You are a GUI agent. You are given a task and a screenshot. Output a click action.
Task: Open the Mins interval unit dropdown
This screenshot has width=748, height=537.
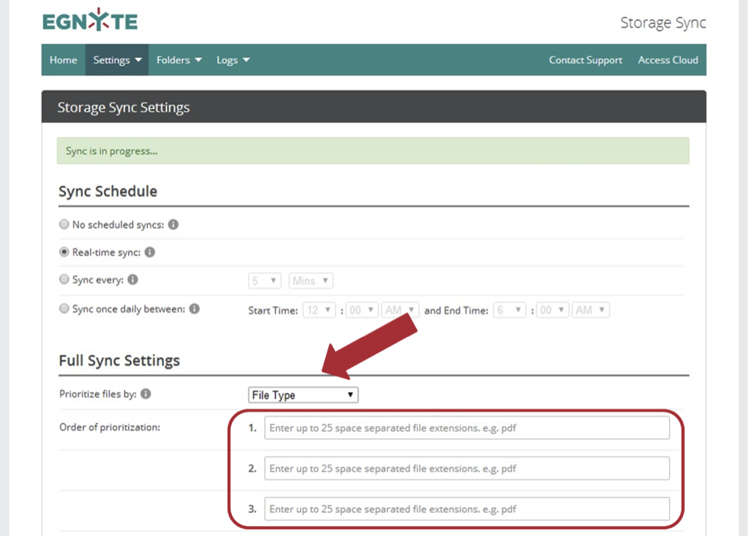[311, 281]
